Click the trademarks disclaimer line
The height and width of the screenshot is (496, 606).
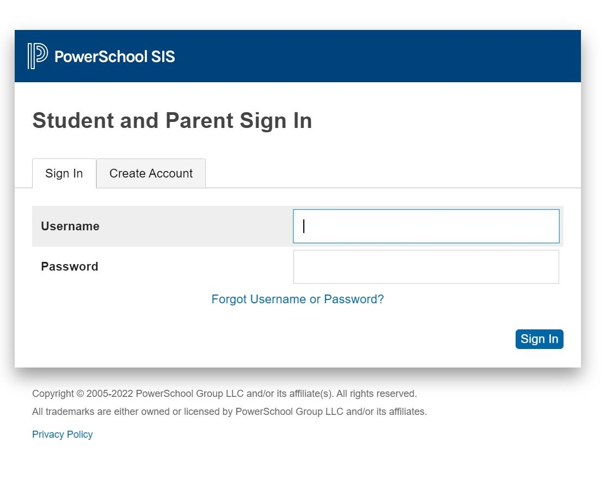[x=229, y=411]
